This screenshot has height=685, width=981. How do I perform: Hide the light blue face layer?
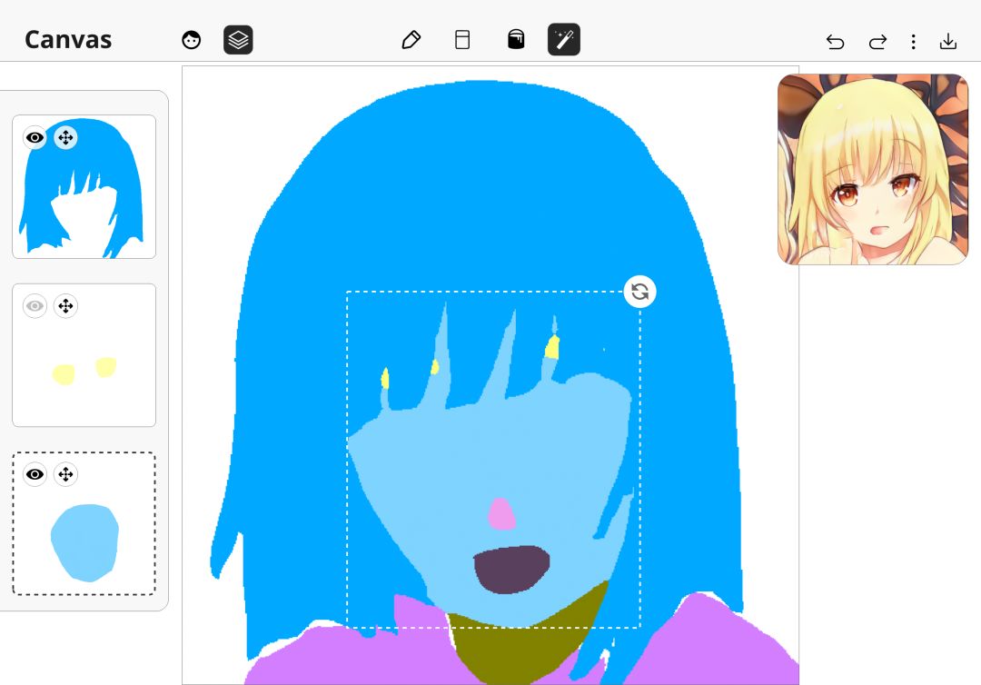pyautogui.click(x=35, y=474)
